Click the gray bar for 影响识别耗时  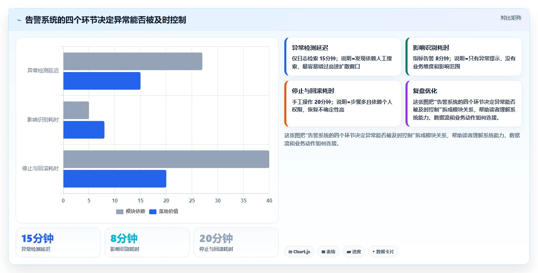[x=76, y=110]
